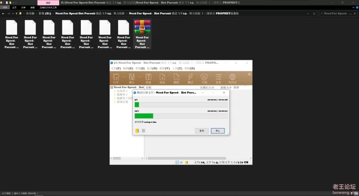Click the search magnifier icon in Explorer
Viewport: 359px width, 196px height.
tap(355, 13)
